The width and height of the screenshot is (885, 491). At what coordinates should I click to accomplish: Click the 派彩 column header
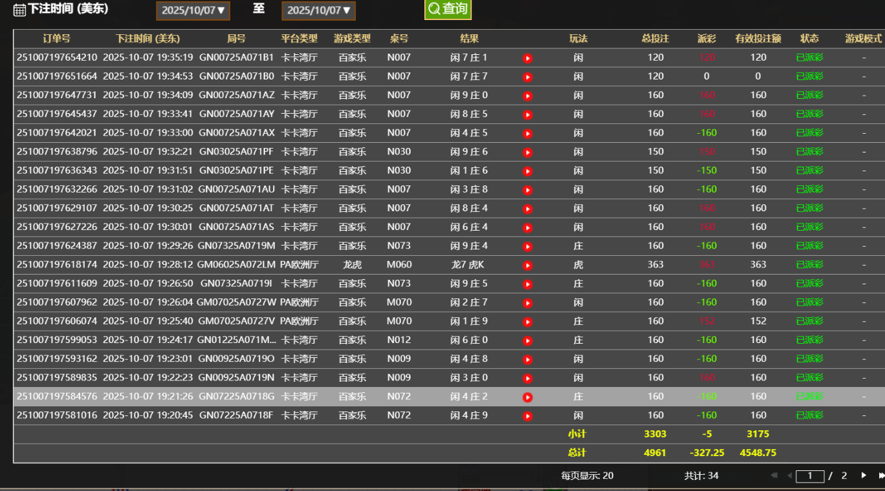pos(706,39)
